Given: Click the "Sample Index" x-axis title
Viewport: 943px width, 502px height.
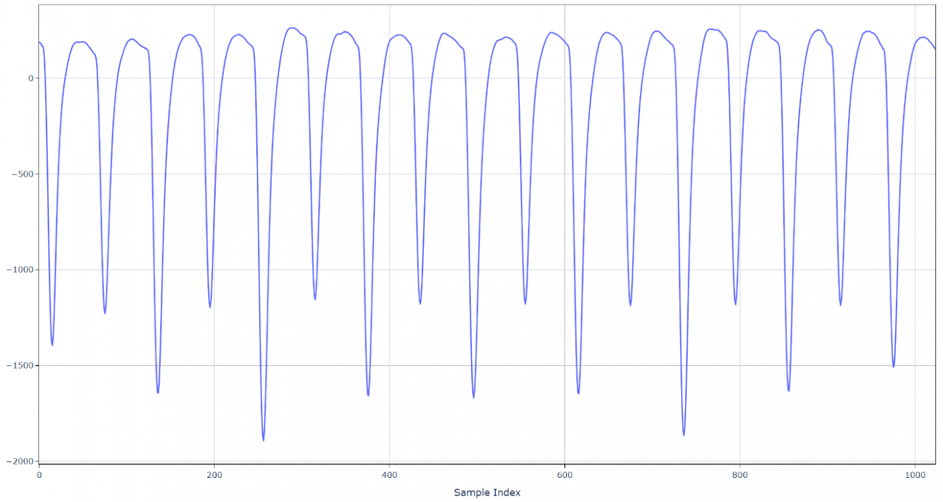Looking at the screenshot, I should pos(487,492).
